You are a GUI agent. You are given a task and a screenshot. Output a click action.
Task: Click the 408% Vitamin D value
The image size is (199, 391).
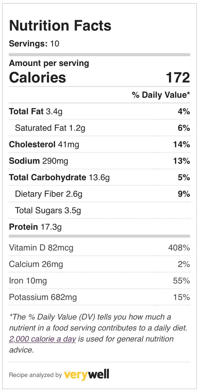point(179,248)
